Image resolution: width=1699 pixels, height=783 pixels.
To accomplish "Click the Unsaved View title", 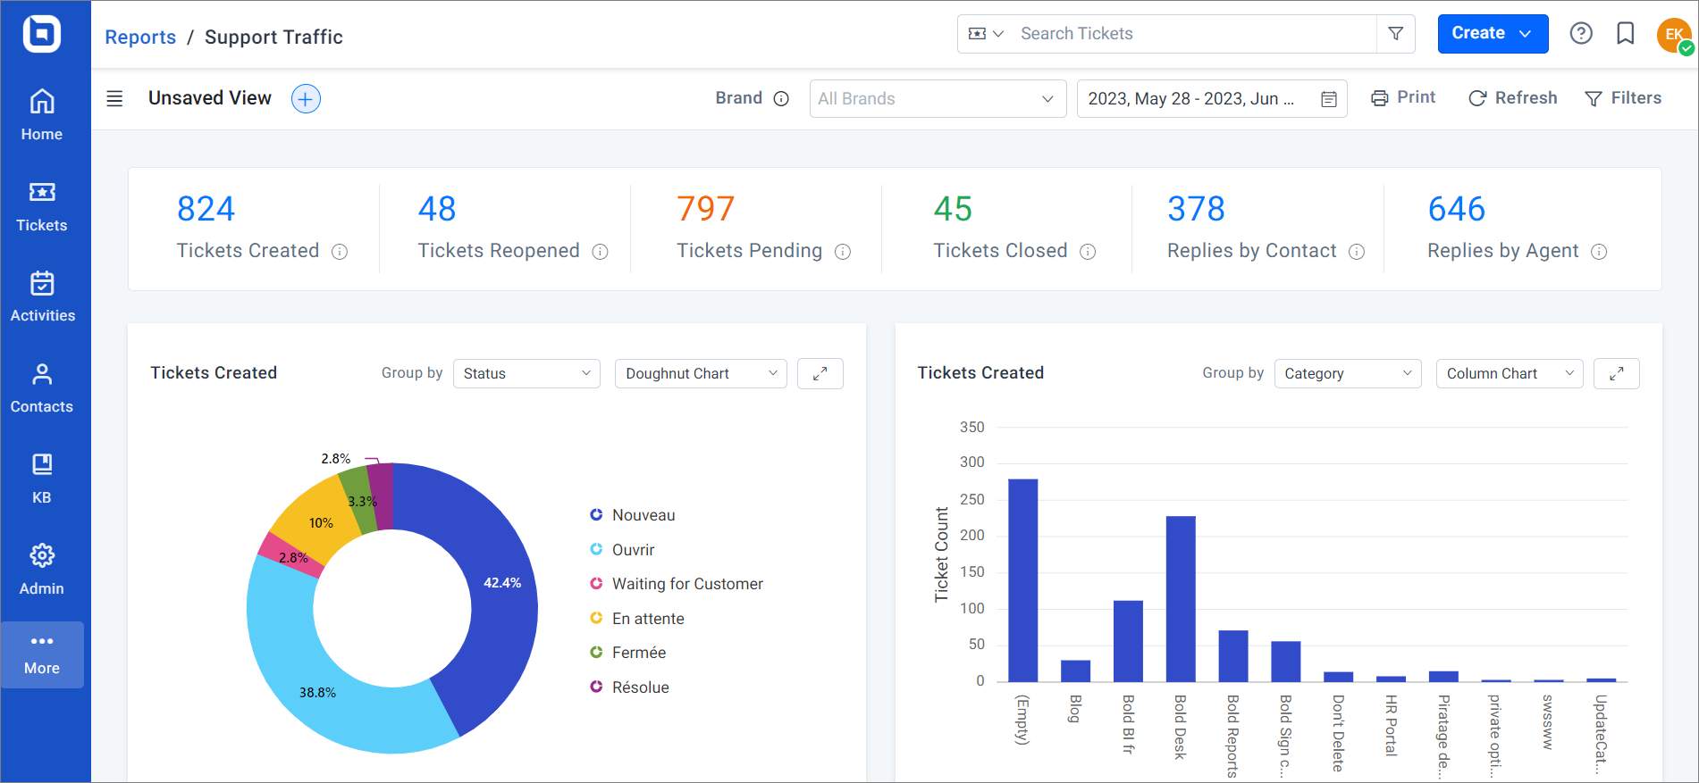I will tap(210, 98).
